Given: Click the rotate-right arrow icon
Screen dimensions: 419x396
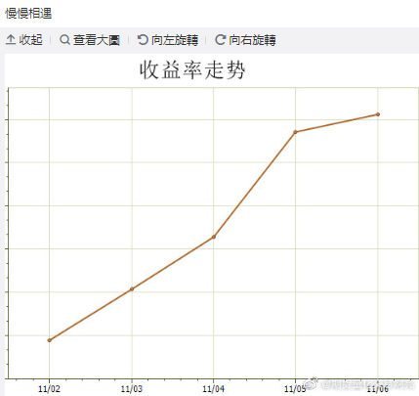Looking at the screenshot, I should tap(221, 40).
